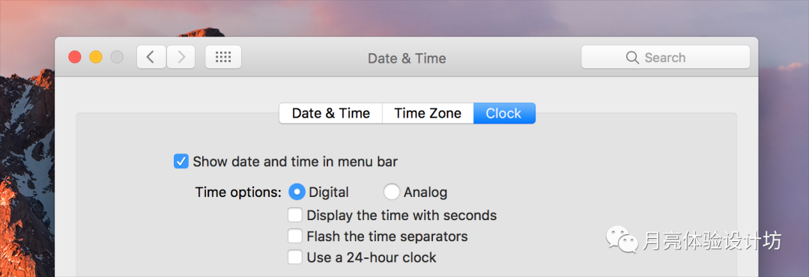Go back using the left chevron button
This screenshot has height=277, width=809.
[x=151, y=57]
